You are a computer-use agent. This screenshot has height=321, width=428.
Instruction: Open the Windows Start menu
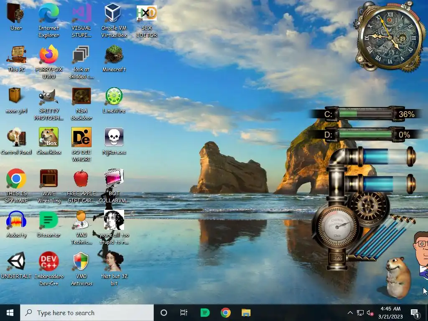[x=10, y=313]
